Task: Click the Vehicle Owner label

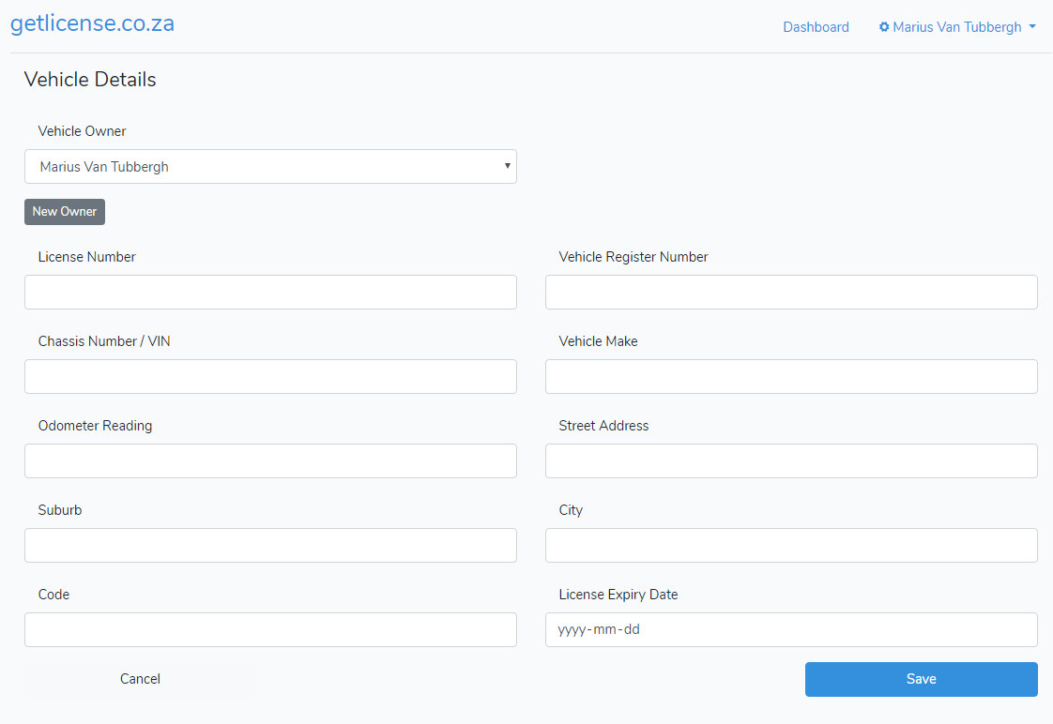Action: (82, 131)
